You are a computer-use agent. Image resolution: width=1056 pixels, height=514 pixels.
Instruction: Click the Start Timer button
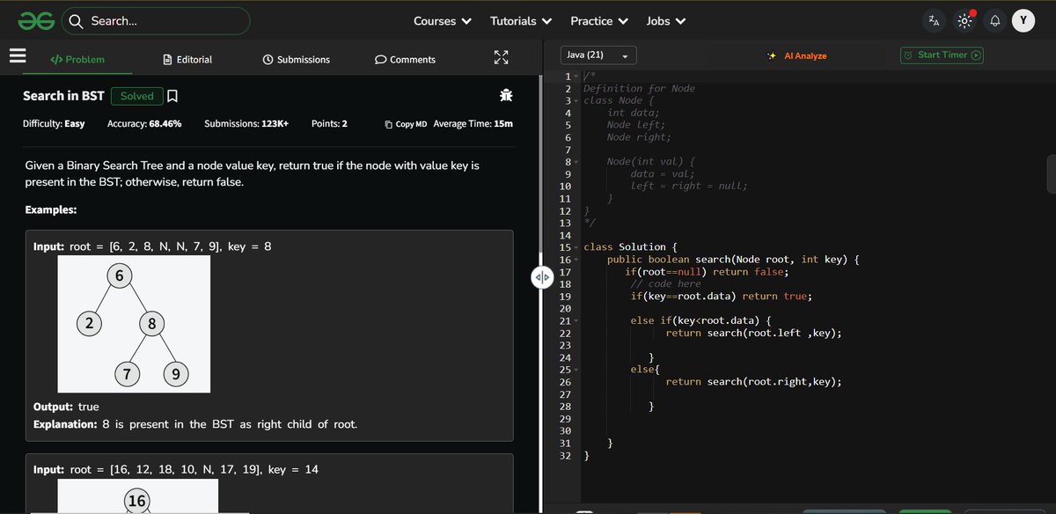coord(942,55)
